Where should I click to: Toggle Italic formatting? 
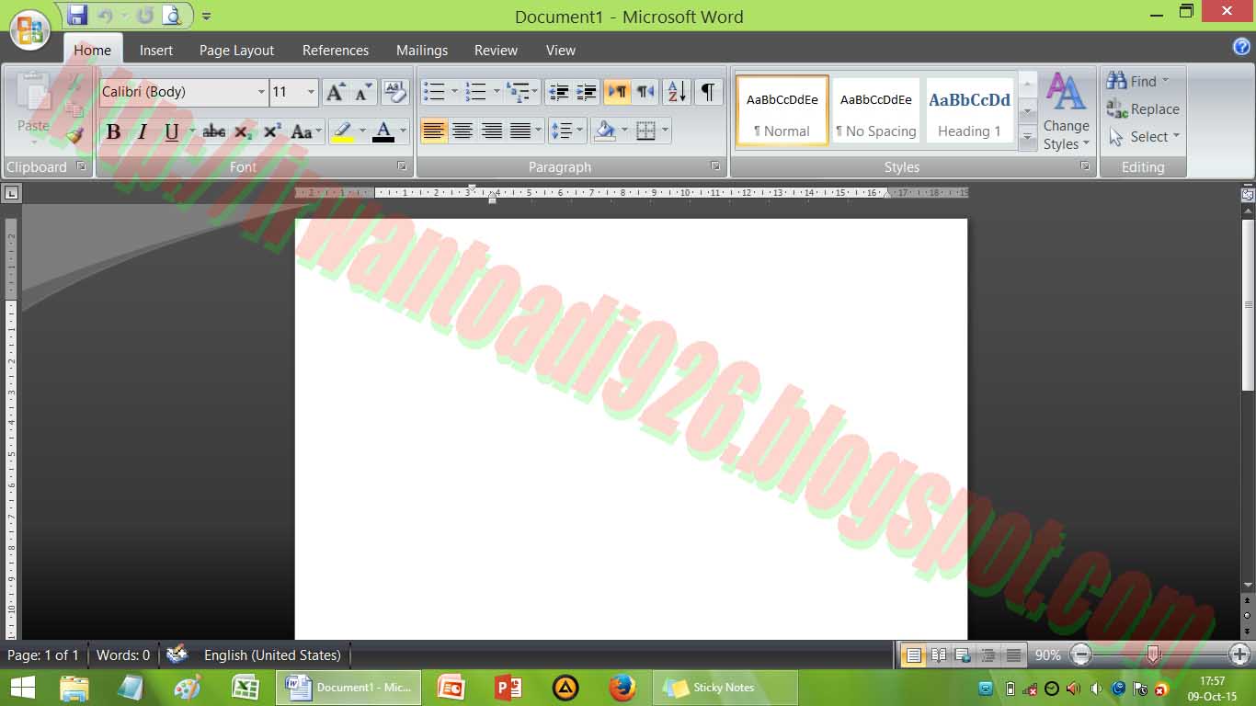pos(142,131)
